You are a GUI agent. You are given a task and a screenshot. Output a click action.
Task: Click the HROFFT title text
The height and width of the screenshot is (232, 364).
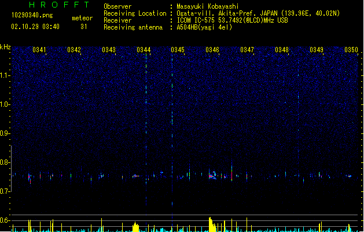(x=59, y=5)
